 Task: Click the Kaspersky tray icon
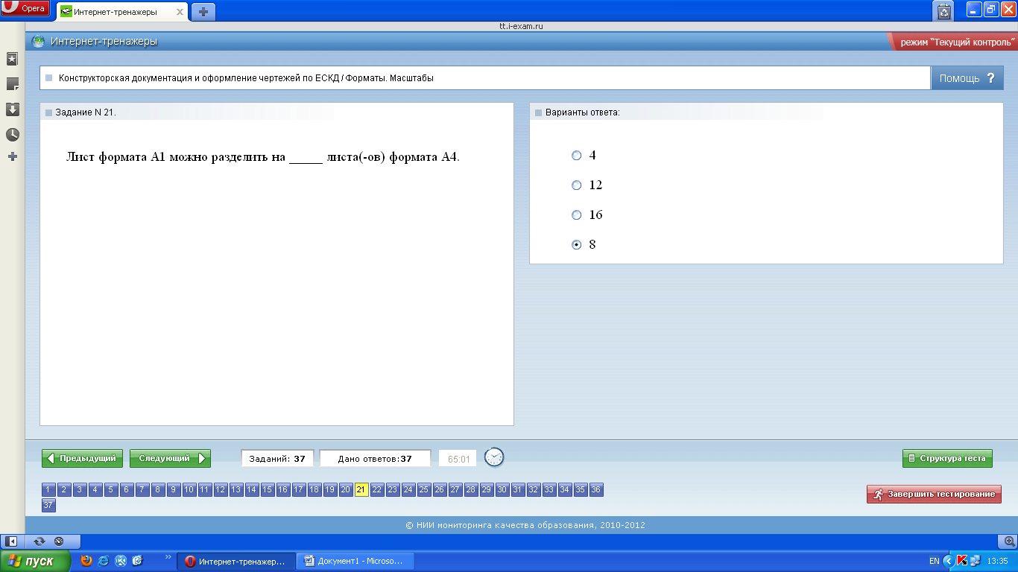pyautogui.click(x=962, y=562)
